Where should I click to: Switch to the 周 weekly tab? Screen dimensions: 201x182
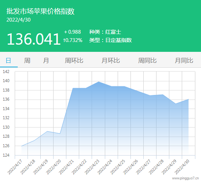pos(27,61)
